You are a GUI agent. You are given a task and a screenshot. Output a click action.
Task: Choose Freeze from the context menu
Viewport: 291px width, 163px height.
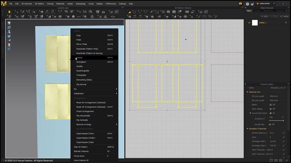[95, 58]
